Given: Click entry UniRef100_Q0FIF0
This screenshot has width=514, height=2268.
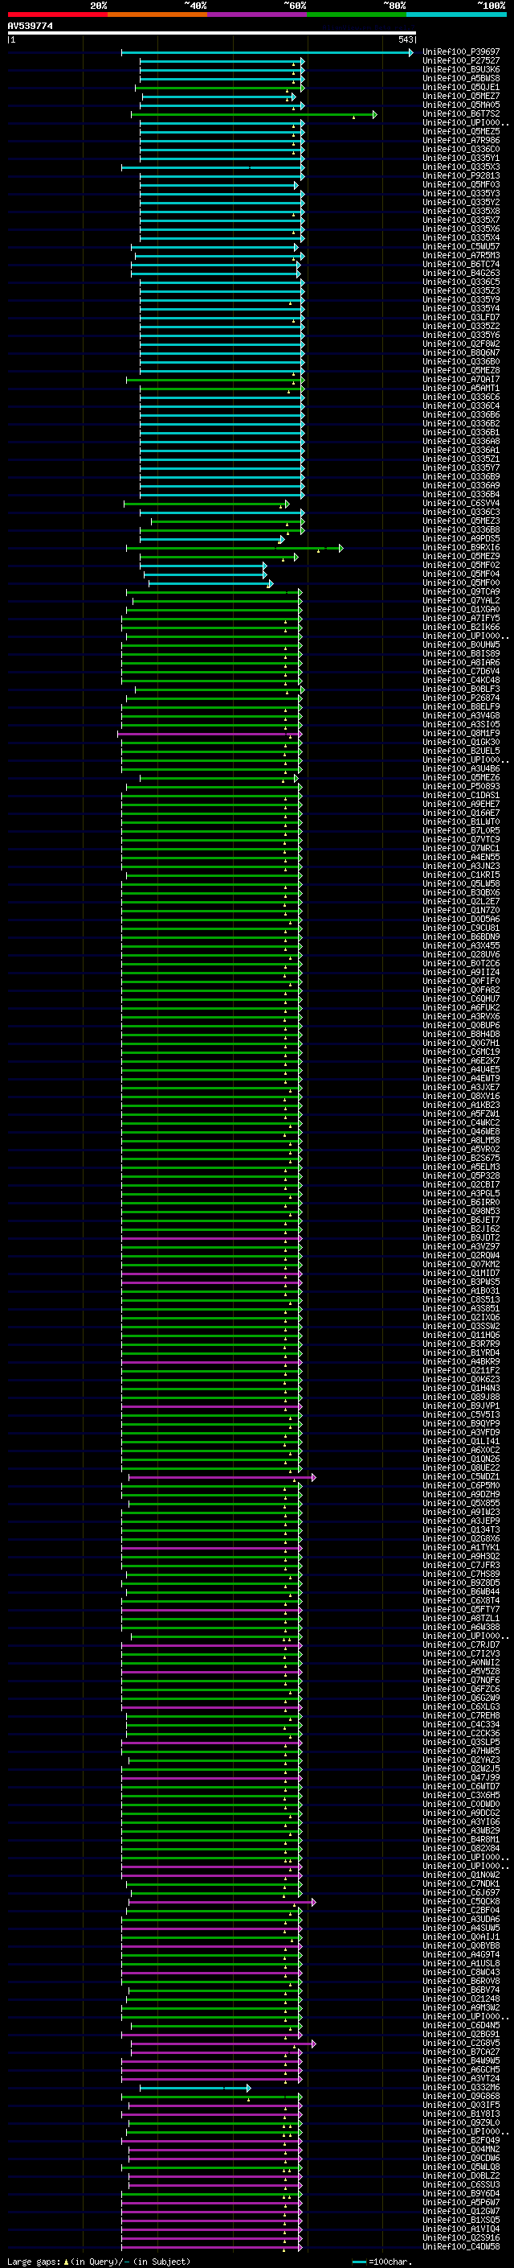Looking at the screenshot, I should (461, 981).
